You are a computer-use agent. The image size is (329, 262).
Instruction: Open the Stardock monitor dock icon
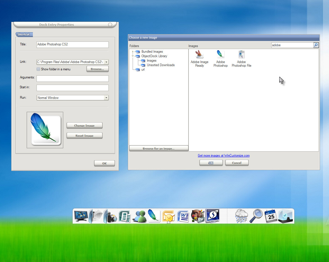click(x=212, y=216)
